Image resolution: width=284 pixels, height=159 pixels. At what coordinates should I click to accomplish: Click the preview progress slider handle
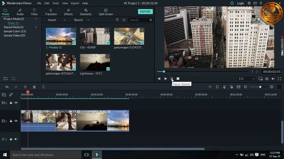tap(164, 72)
